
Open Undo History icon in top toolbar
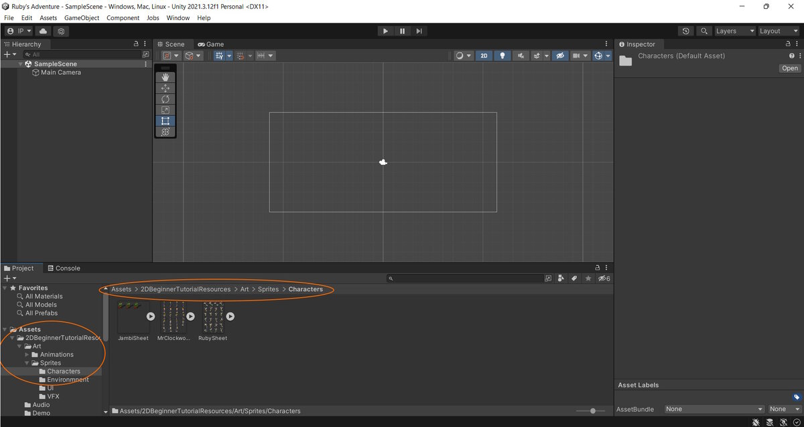pyautogui.click(x=685, y=31)
